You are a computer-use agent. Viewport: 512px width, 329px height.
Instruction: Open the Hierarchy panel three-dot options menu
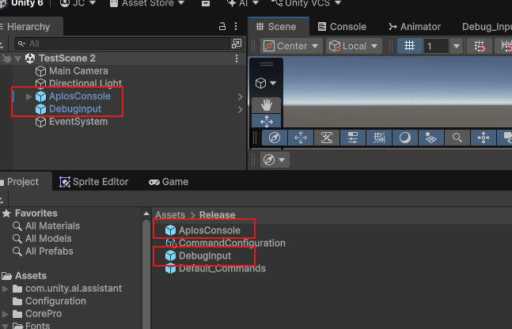236,26
